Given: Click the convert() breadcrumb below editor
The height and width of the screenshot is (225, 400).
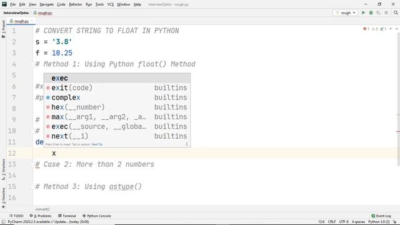Looking at the screenshot, I should point(42,209).
